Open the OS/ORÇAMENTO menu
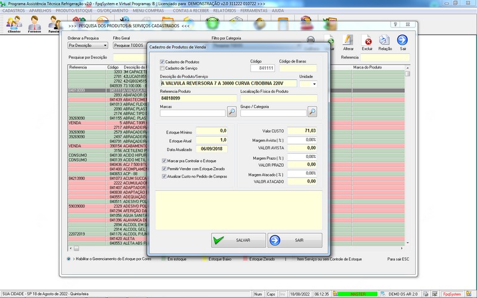The height and width of the screenshot is (298, 477). click(113, 10)
